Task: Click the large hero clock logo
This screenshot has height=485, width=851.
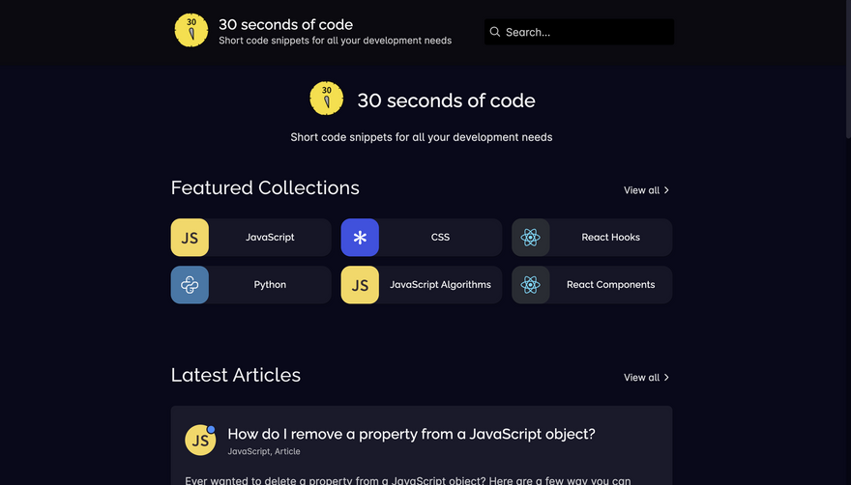Action: (326, 99)
